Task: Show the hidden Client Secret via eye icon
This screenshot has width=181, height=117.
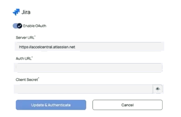Action: (x=157, y=89)
